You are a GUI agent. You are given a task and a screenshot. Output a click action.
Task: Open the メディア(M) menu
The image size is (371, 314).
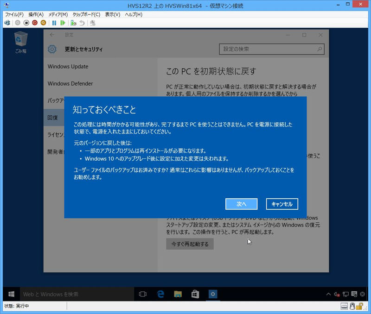click(58, 14)
